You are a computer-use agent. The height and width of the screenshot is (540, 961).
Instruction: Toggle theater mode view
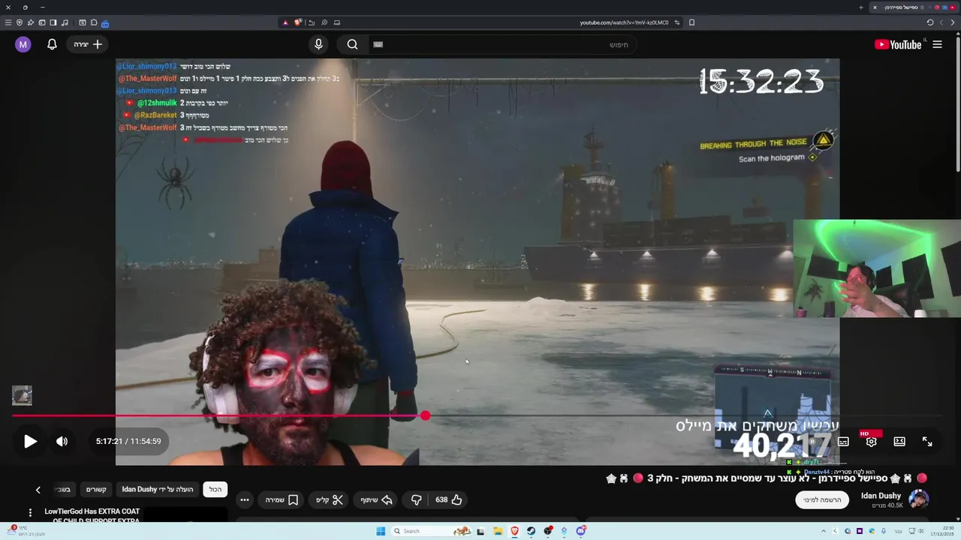[x=899, y=442]
